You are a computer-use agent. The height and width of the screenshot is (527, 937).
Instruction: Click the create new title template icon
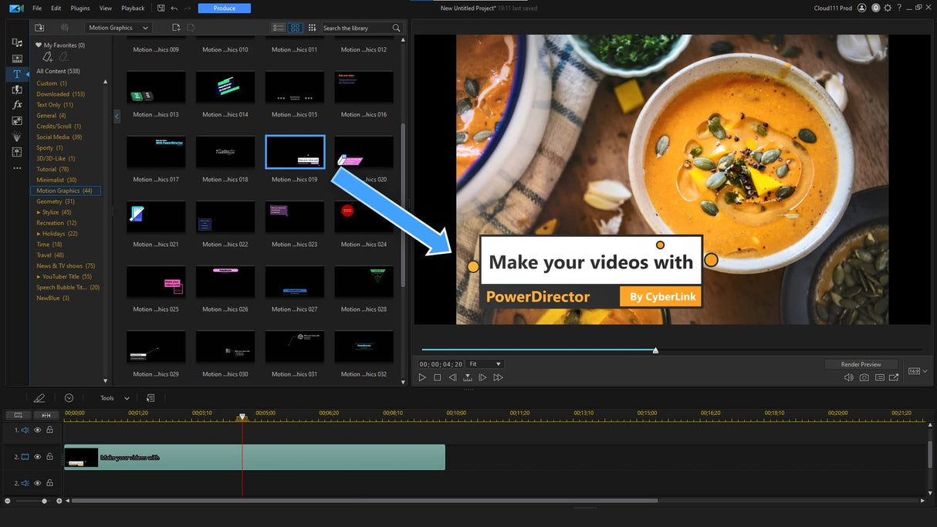tap(176, 28)
